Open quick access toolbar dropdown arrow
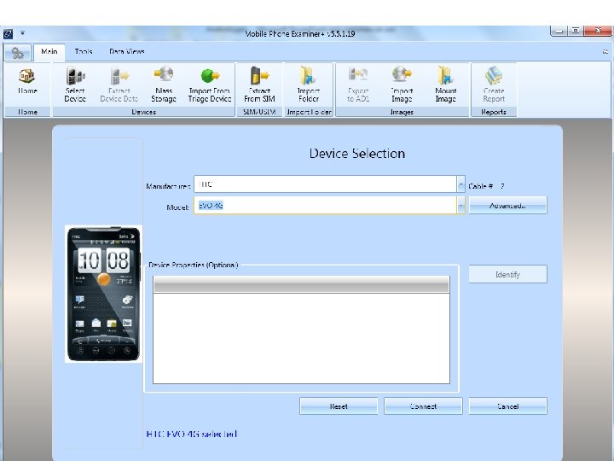 point(22,33)
